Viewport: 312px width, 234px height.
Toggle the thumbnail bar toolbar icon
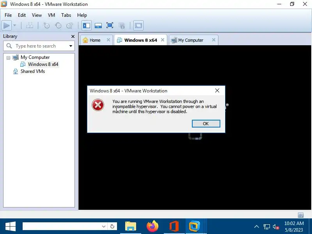98,25
